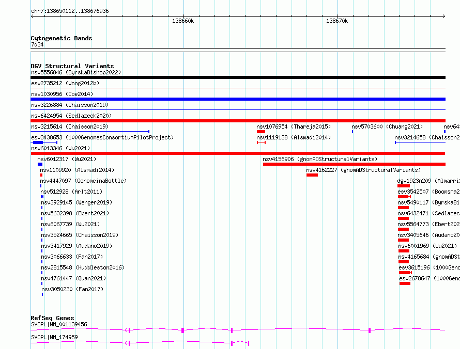Open esv3542507 variant entry
The width and height of the screenshot is (460, 349).
(428, 192)
